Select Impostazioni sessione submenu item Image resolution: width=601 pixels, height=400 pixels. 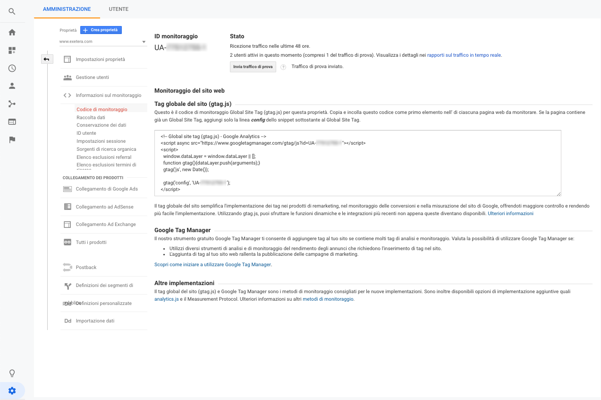click(x=101, y=141)
